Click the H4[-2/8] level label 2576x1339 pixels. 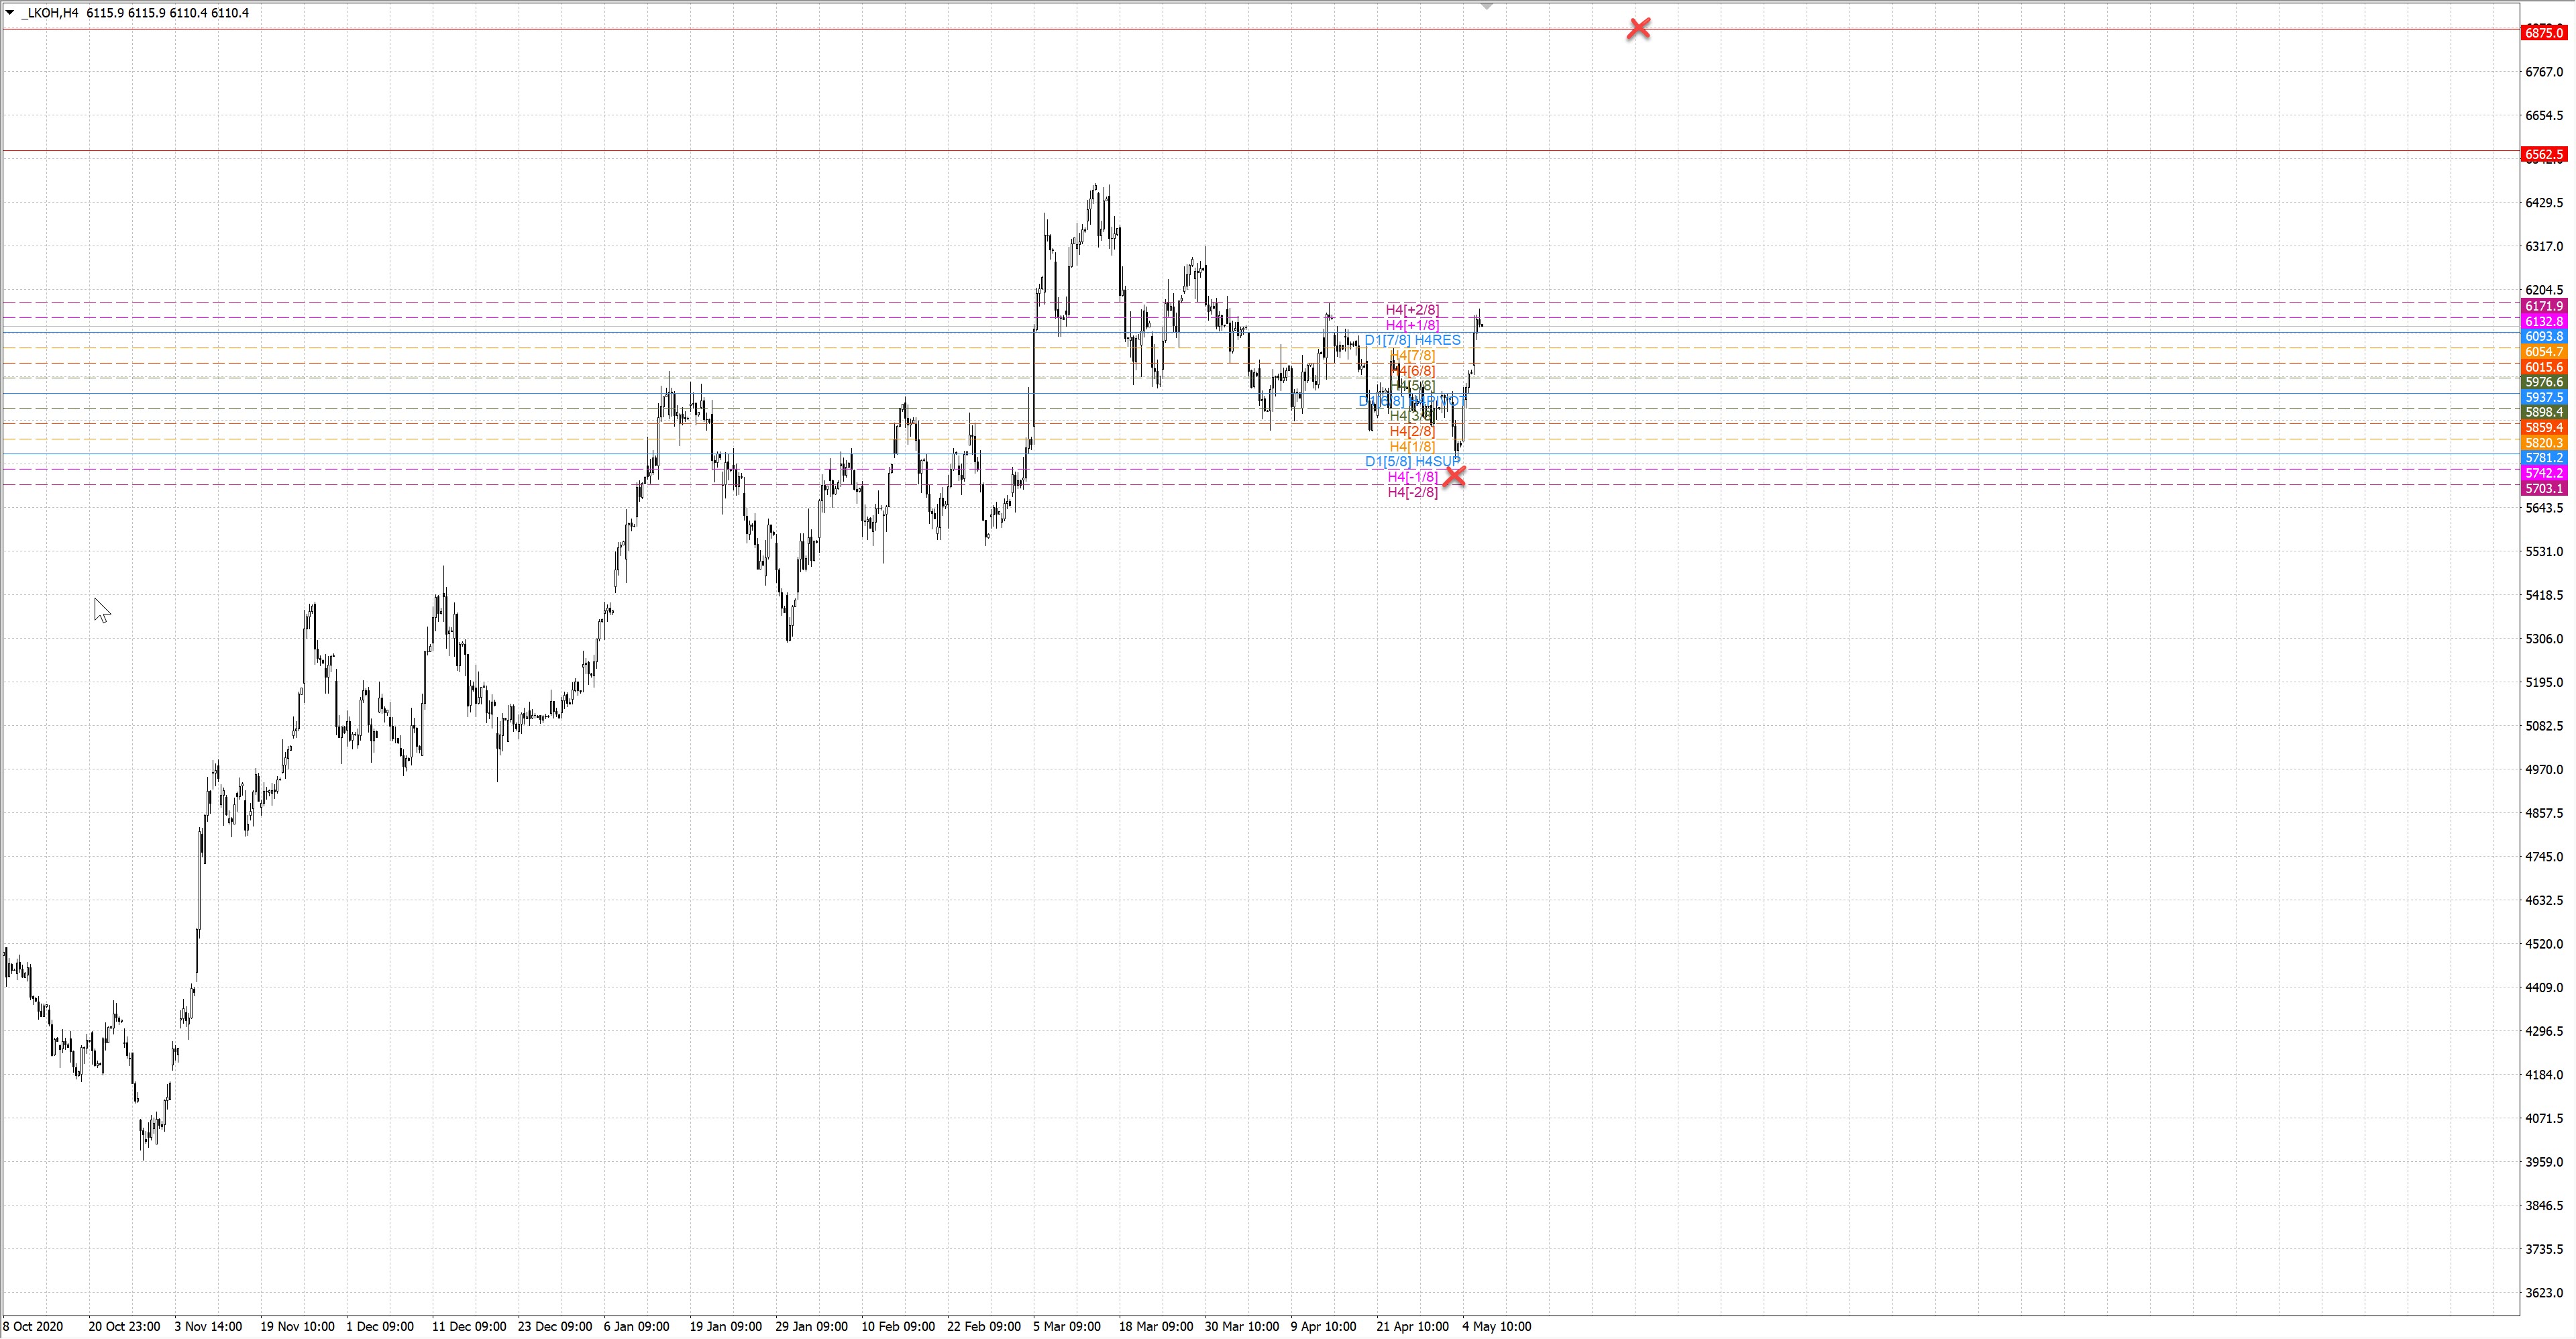pyautogui.click(x=1412, y=492)
